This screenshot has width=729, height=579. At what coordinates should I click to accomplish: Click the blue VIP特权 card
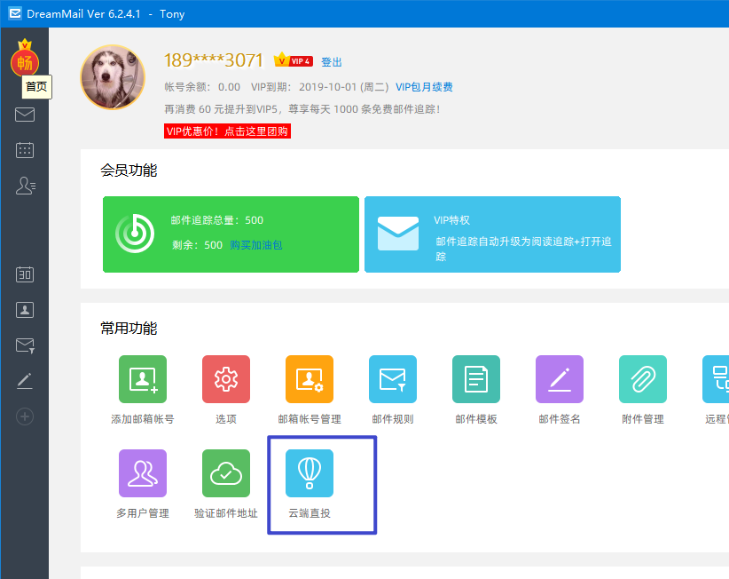pyautogui.click(x=492, y=234)
